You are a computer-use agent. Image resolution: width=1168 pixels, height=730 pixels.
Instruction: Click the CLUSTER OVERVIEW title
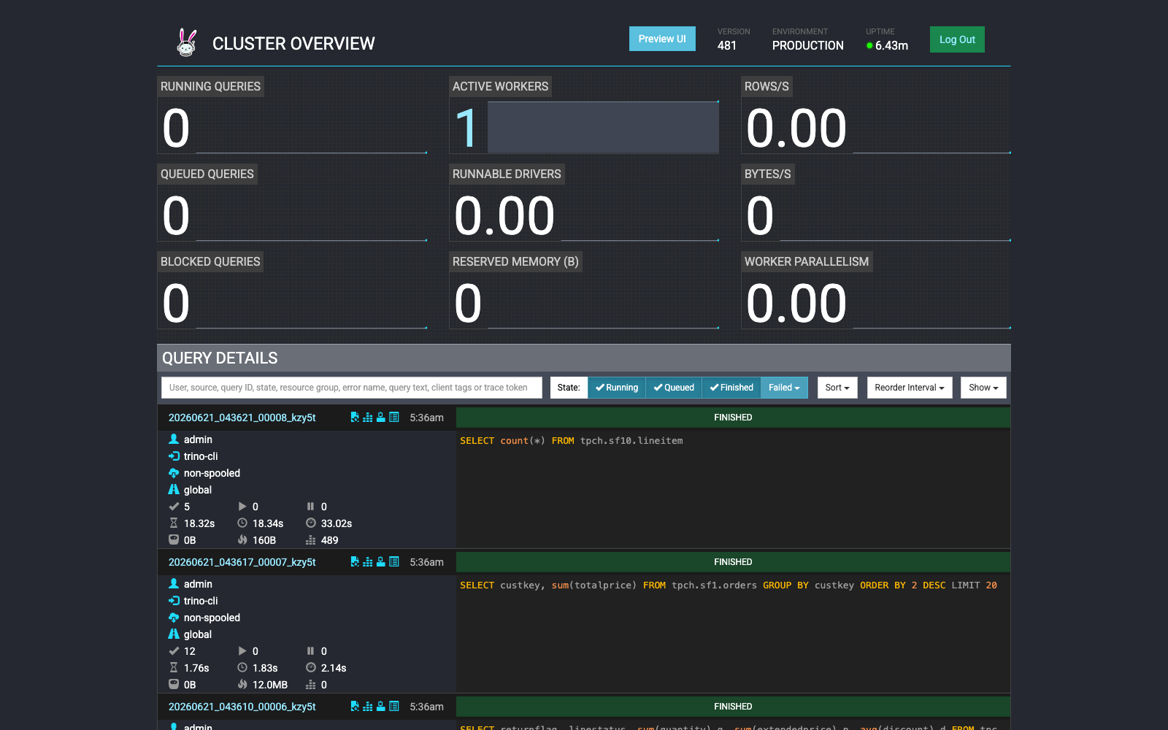tap(293, 44)
